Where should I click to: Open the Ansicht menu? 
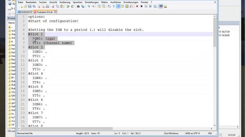[x=53, y=2]
